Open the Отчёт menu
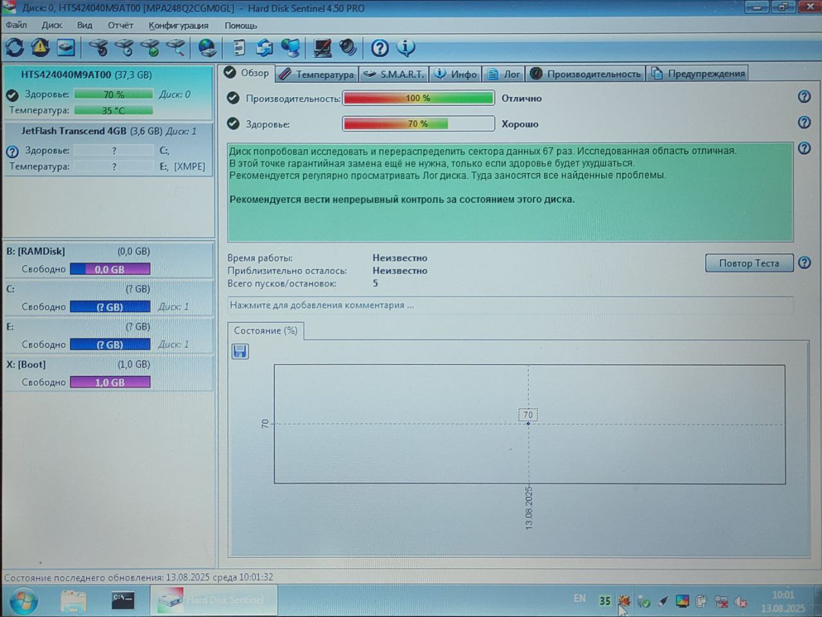The width and height of the screenshot is (822, 617). (121, 25)
